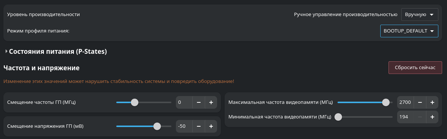447x139 pixels.
Task: Increase the maximum video memory frequency
Action: click(x=432, y=102)
